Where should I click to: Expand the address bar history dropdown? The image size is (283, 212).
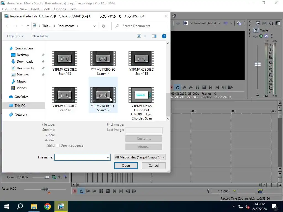tap(95, 26)
